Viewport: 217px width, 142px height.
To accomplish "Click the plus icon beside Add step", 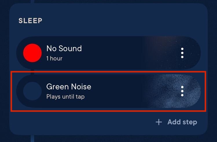I will [x=159, y=122].
